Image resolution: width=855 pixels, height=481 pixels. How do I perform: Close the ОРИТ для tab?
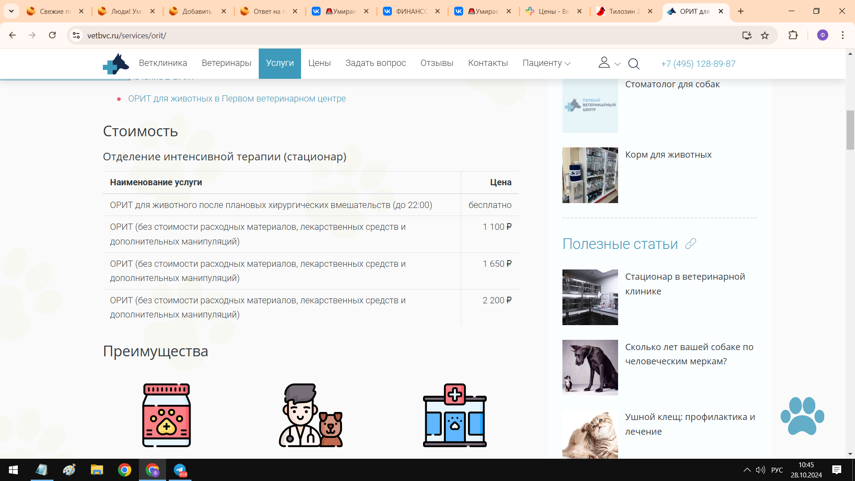point(721,12)
